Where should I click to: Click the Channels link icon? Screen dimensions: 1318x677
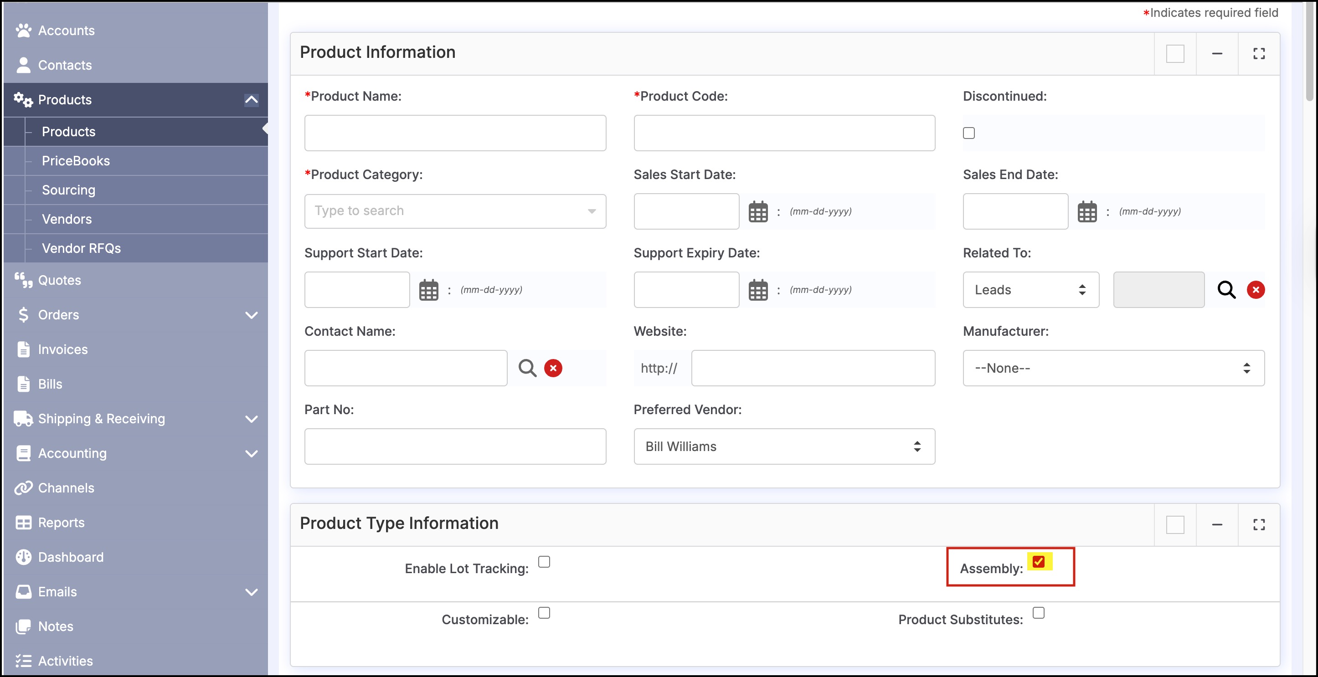click(23, 488)
